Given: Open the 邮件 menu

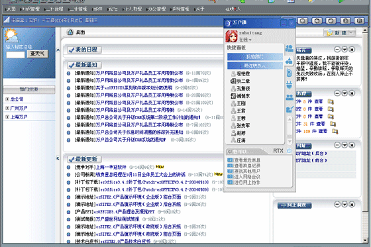Looking at the screenshot, I should 97,9.
